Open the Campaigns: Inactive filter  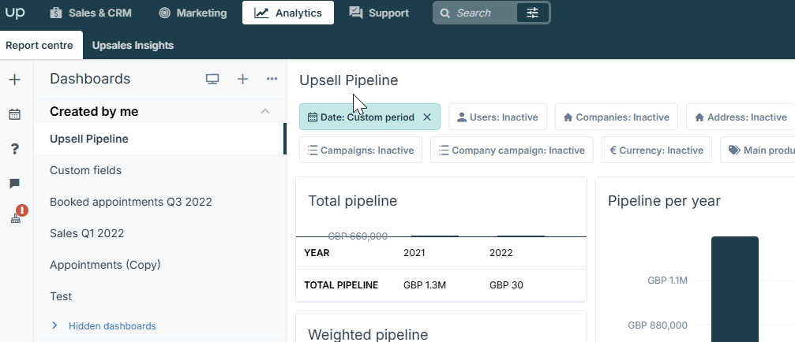[361, 150]
